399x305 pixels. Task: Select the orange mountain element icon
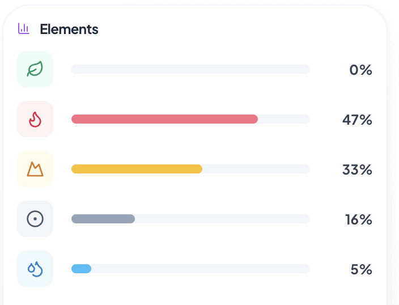coord(35,169)
